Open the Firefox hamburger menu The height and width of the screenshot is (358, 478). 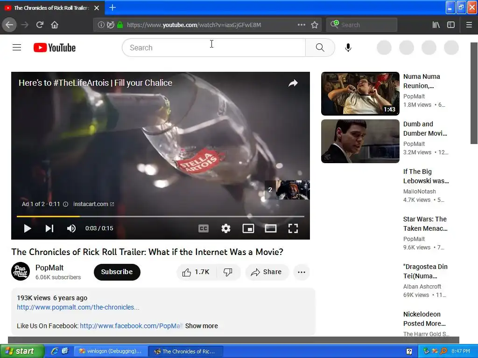click(469, 25)
